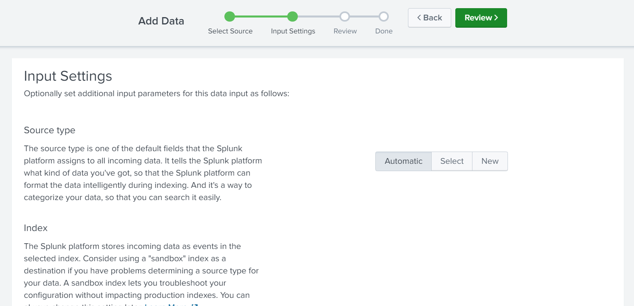This screenshot has width=634, height=306.
Task: Click the hollow Review step circle
Action: click(345, 16)
